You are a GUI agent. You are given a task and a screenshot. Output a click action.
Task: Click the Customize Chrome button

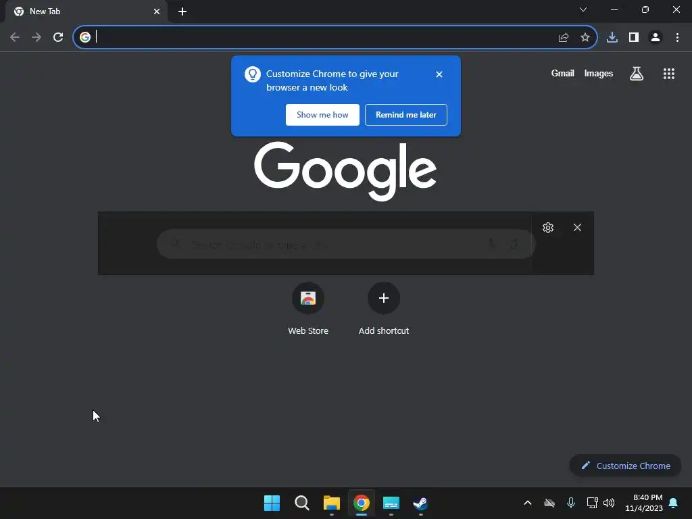coord(625,466)
